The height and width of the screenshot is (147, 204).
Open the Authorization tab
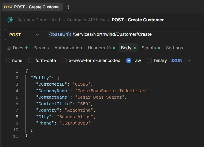pyautogui.click(x=68, y=48)
